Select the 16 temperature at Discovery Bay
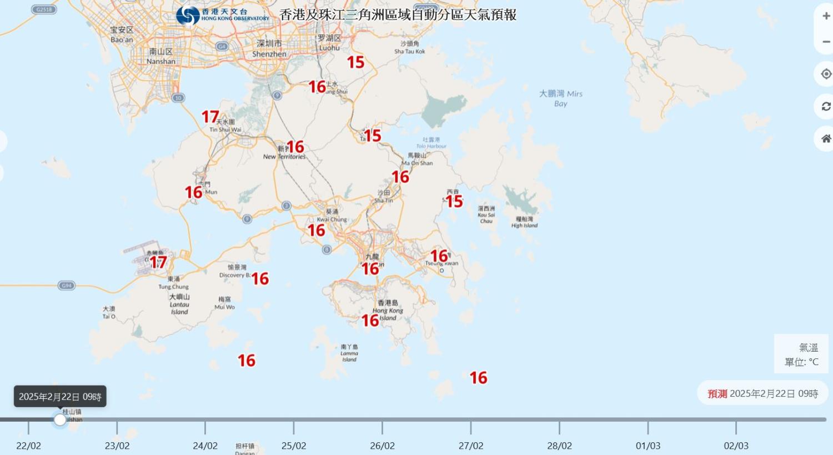Viewport: 833px width, 455px height. coord(260,279)
